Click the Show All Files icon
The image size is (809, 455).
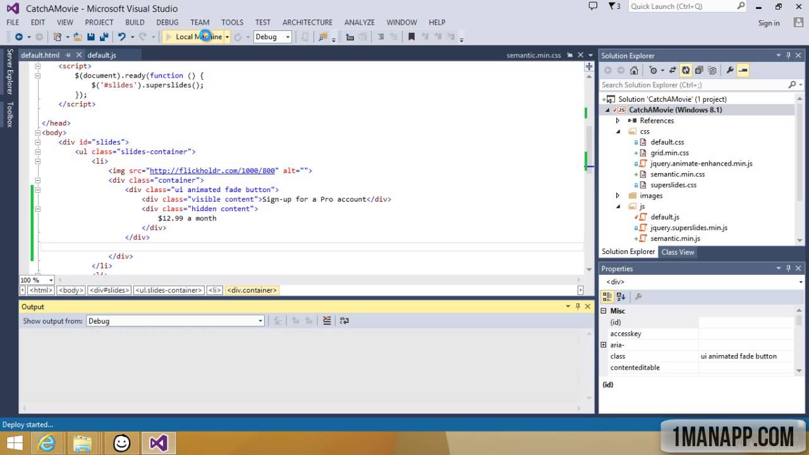point(712,70)
